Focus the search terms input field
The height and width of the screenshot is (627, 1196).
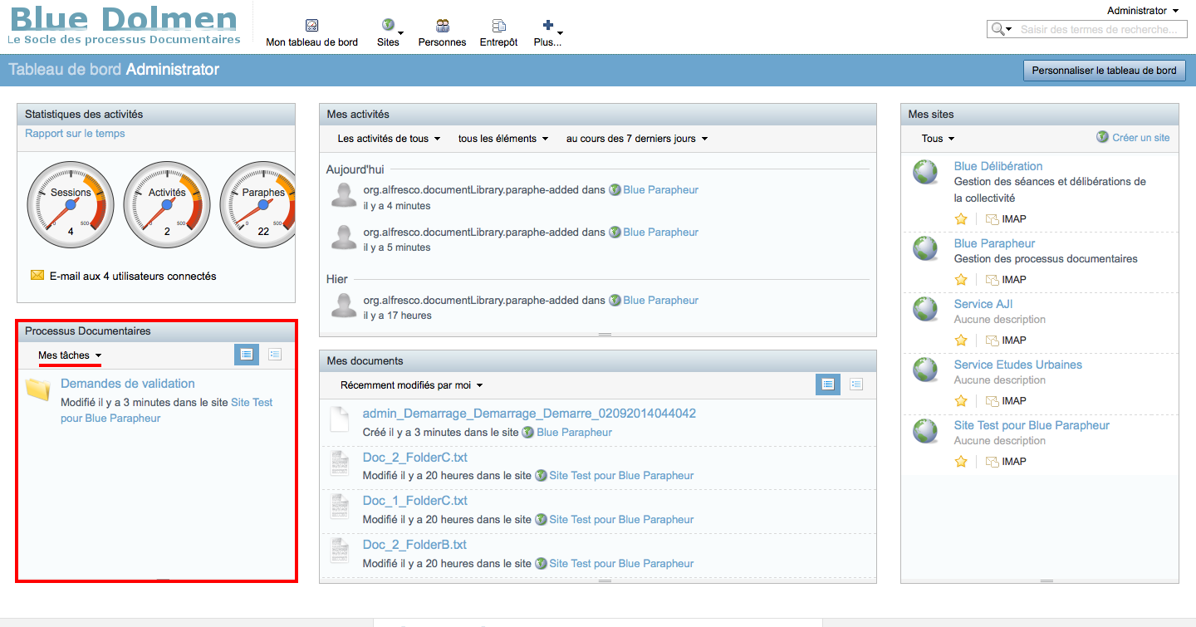1099,29
